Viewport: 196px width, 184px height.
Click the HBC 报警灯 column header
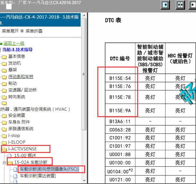(x=180, y=58)
